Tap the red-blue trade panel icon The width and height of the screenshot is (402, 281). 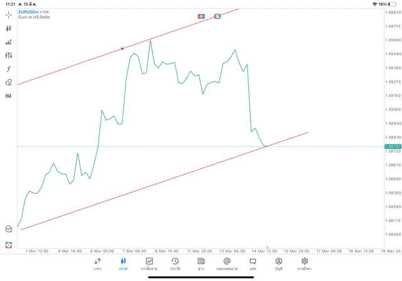point(8,245)
